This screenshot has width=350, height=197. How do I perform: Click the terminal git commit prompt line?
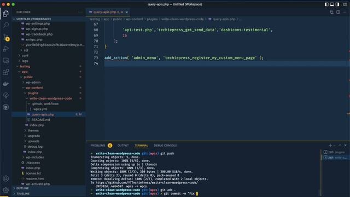(x=144, y=194)
